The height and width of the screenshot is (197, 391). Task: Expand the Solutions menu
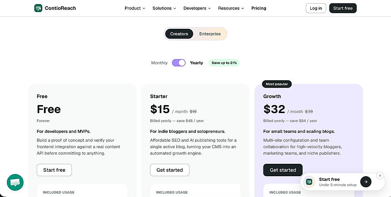click(164, 8)
